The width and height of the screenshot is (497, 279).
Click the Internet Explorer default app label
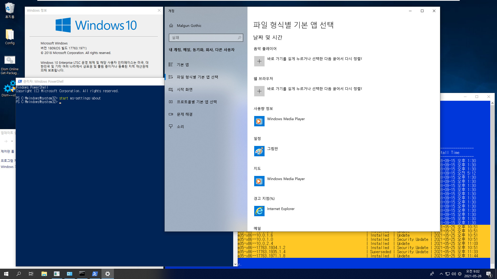coord(281,209)
